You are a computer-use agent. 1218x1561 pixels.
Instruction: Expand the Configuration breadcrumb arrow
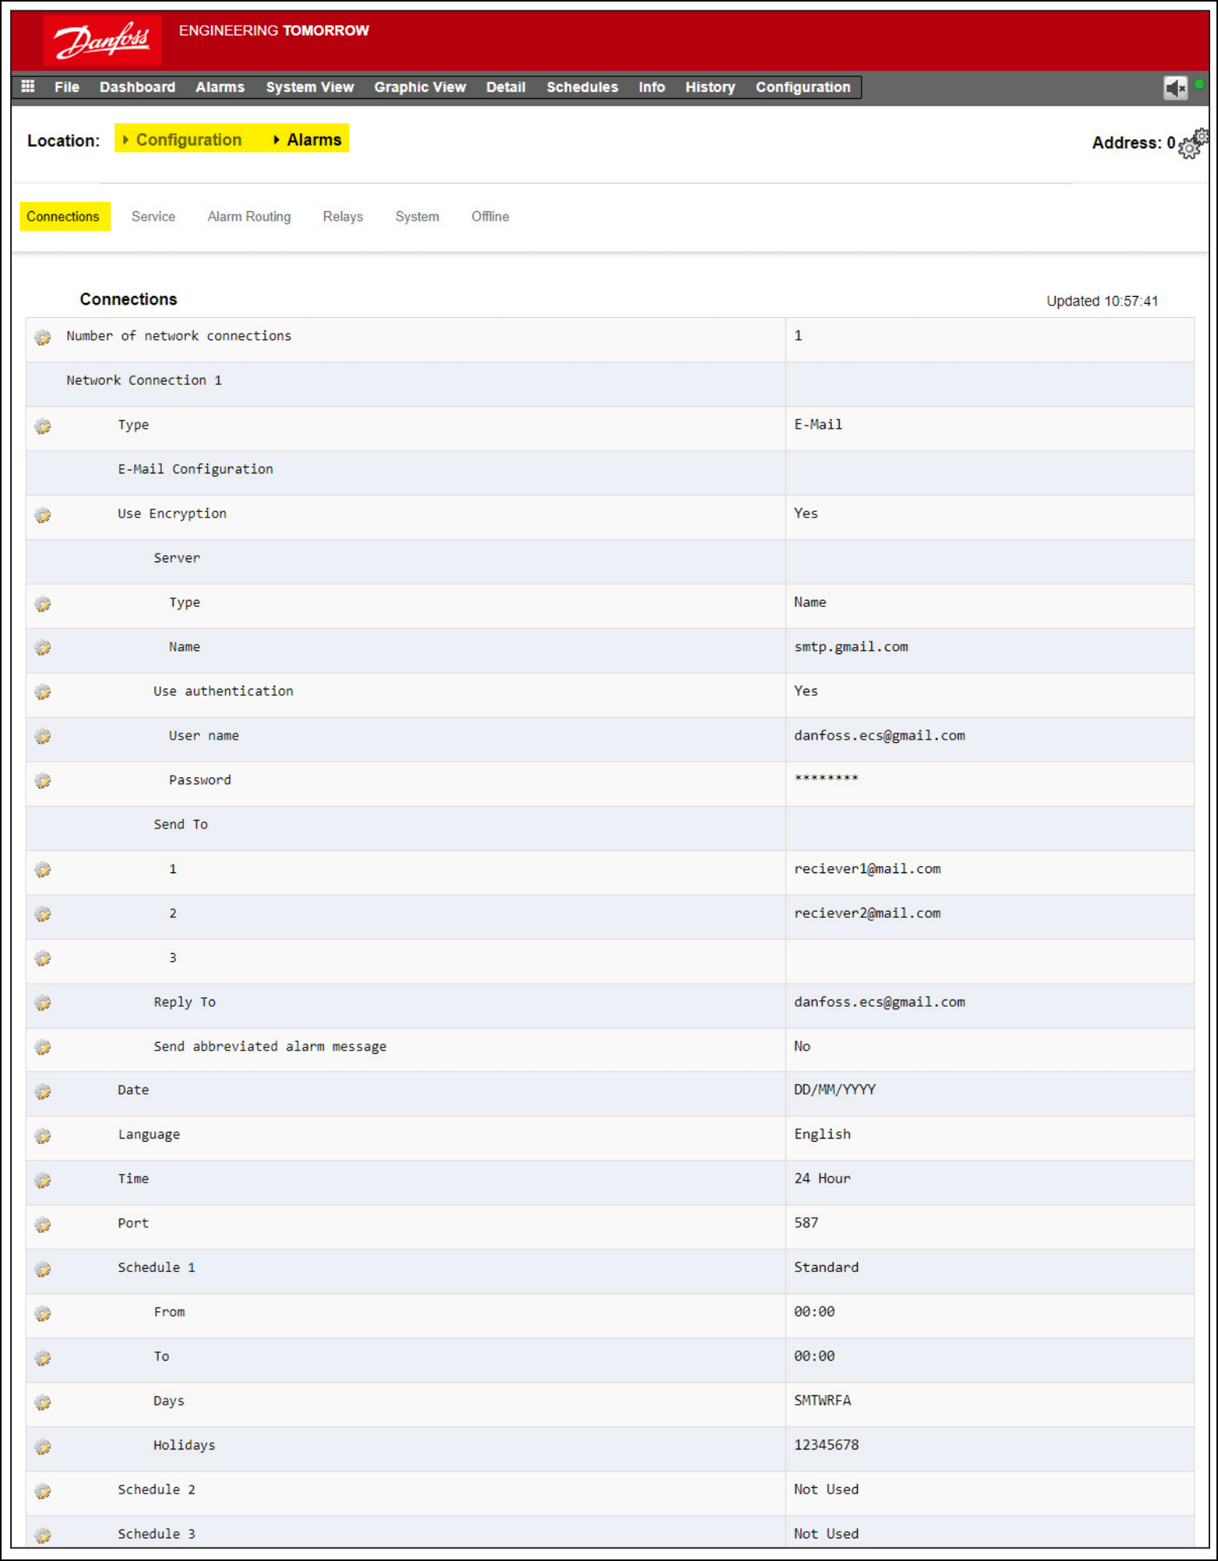126,140
